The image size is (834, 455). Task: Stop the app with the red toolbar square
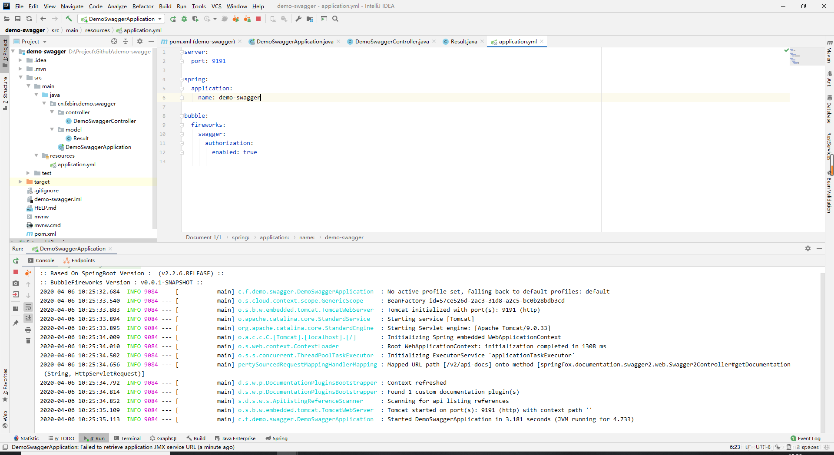point(258,19)
